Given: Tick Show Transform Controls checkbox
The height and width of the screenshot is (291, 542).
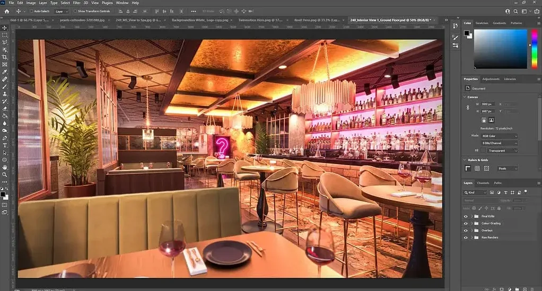Looking at the screenshot, I should coord(75,12).
